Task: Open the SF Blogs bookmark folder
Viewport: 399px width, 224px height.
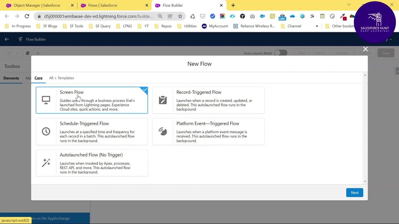Action: point(47,26)
